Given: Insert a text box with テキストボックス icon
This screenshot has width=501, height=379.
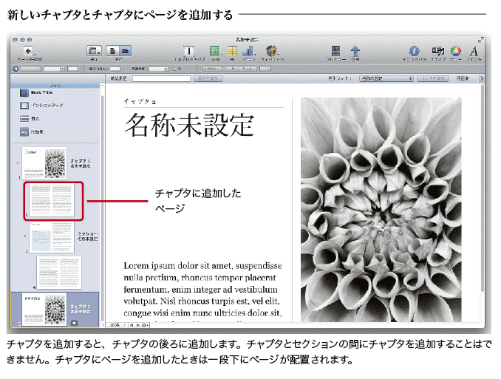Looking at the screenshot, I should (x=189, y=51).
